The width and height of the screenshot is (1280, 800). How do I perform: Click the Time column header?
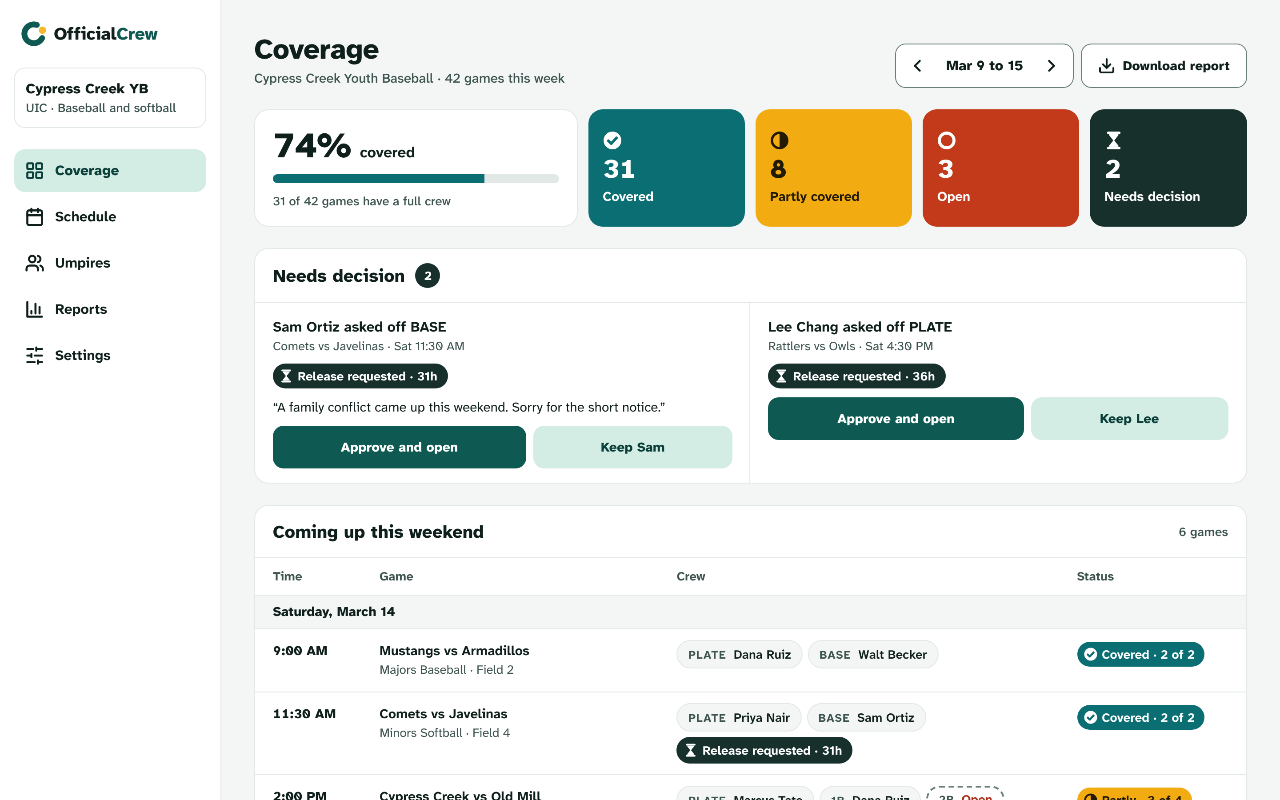tap(287, 576)
